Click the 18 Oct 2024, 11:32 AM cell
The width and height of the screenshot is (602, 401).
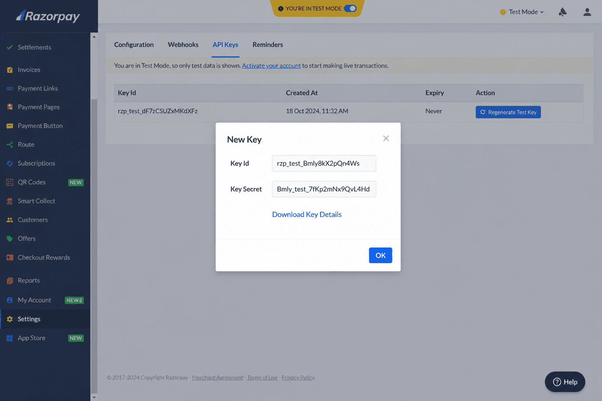click(317, 111)
